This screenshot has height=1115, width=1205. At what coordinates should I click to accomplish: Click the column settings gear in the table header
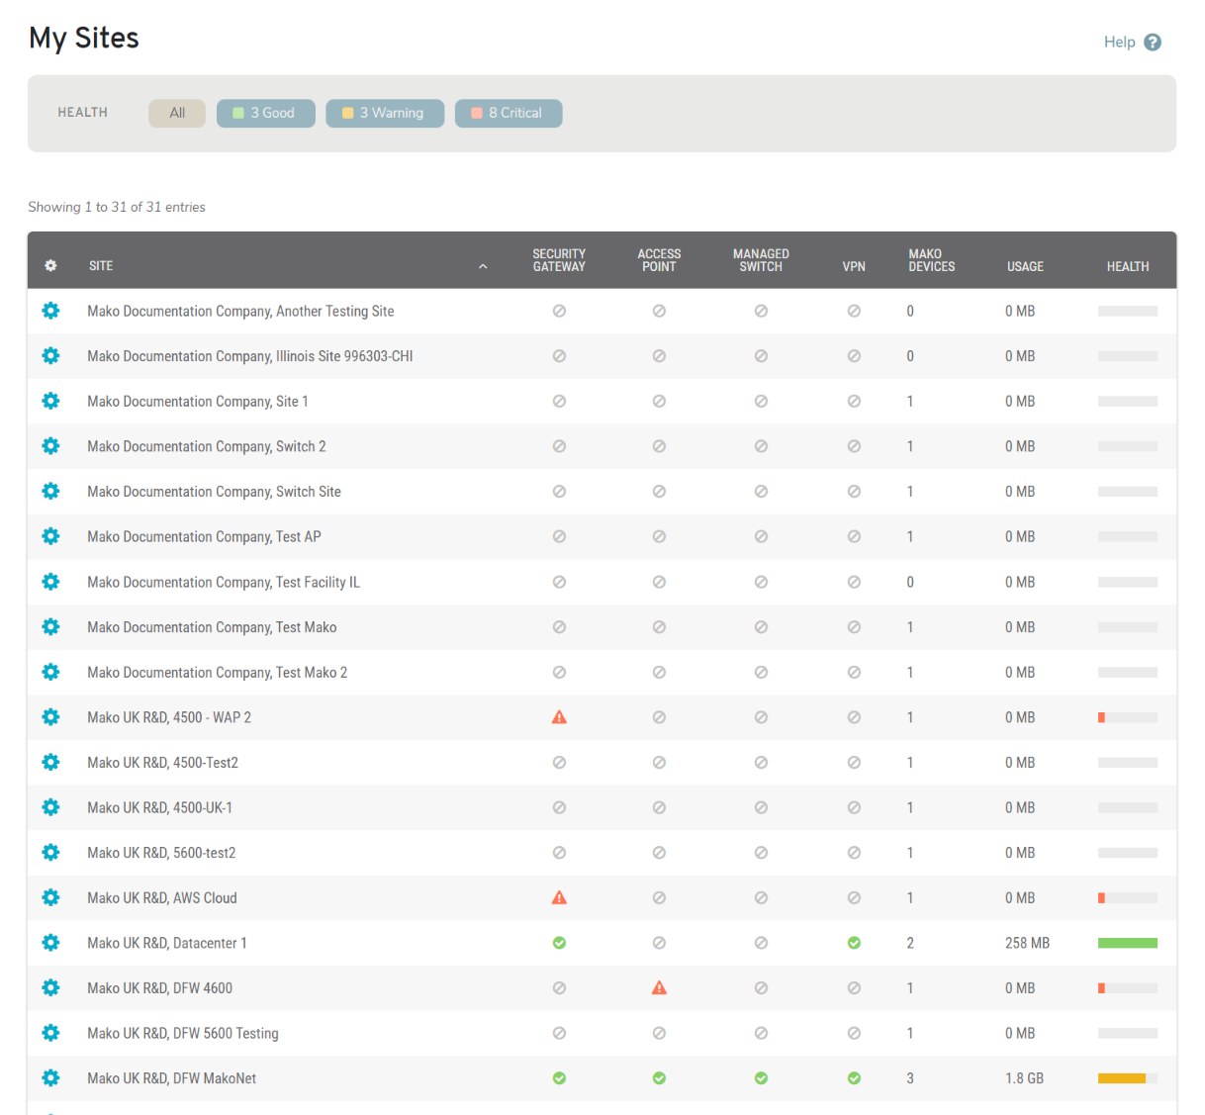coord(50,265)
